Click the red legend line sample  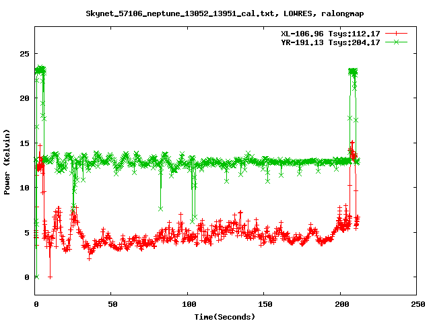tap(396, 34)
